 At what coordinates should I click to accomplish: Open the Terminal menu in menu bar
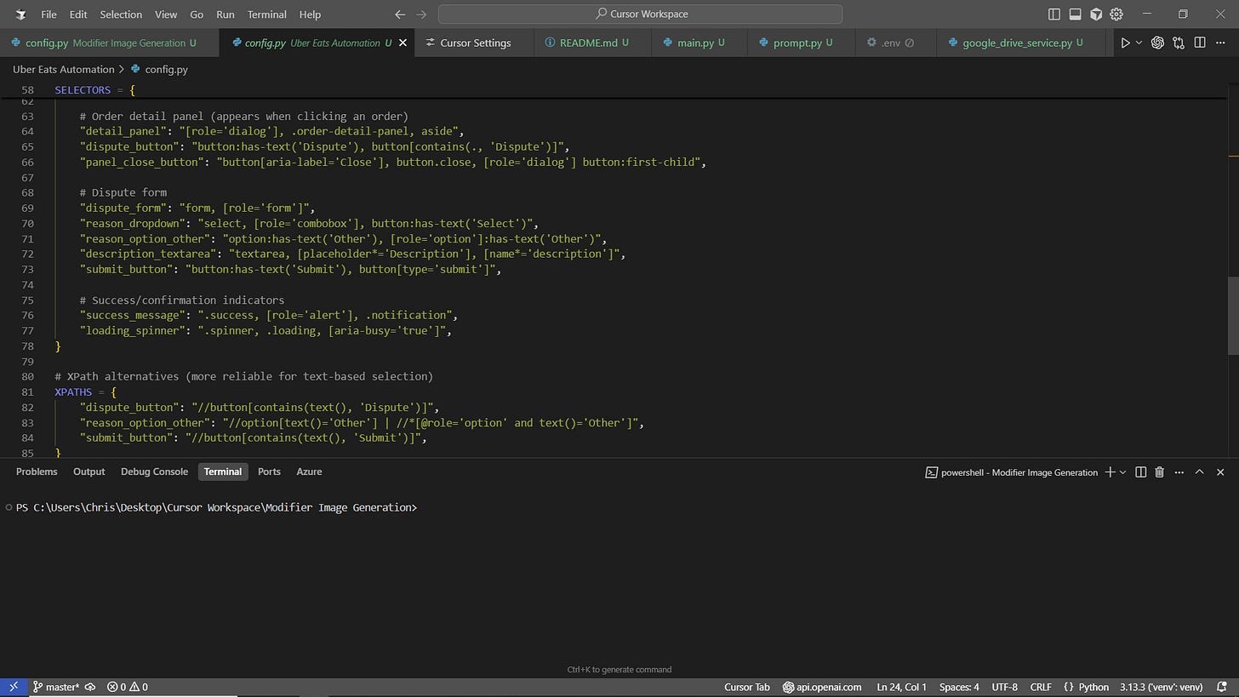pos(266,14)
